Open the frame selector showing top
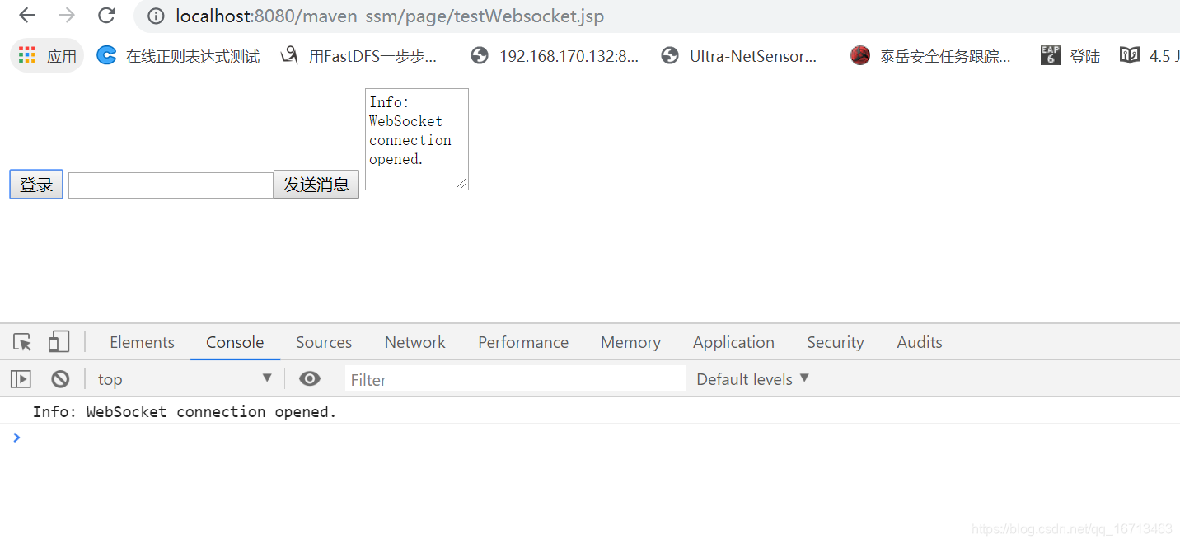The height and width of the screenshot is (544, 1180). (x=183, y=378)
